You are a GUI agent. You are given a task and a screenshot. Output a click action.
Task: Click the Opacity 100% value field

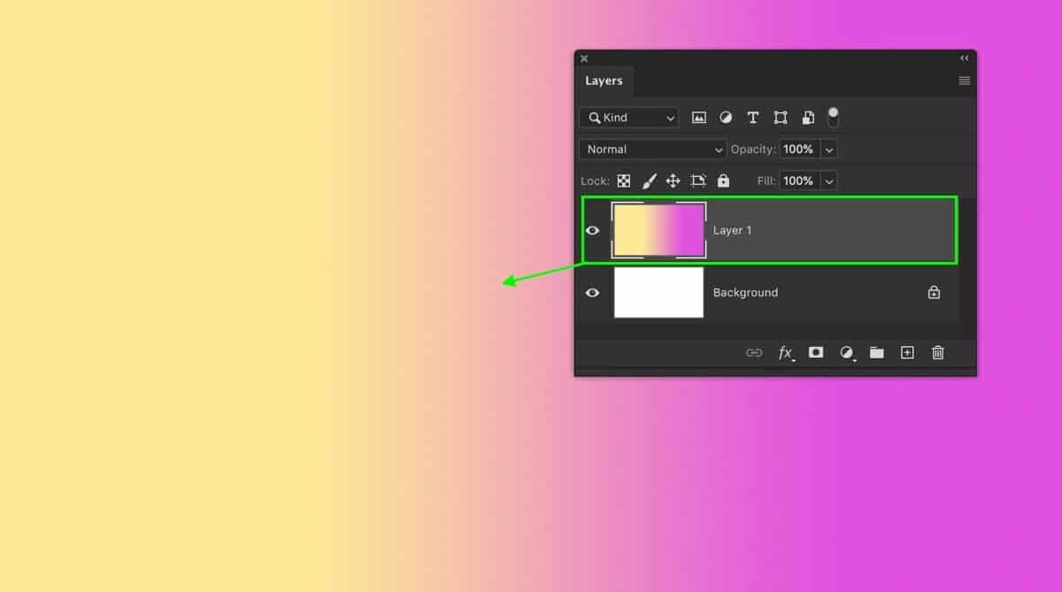tap(800, 150)
